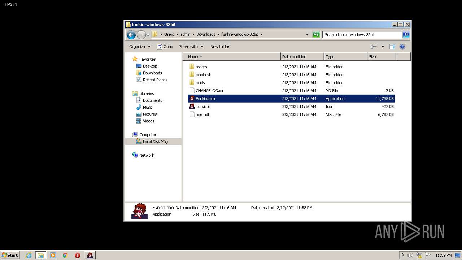Open the network tray icon

419,255
